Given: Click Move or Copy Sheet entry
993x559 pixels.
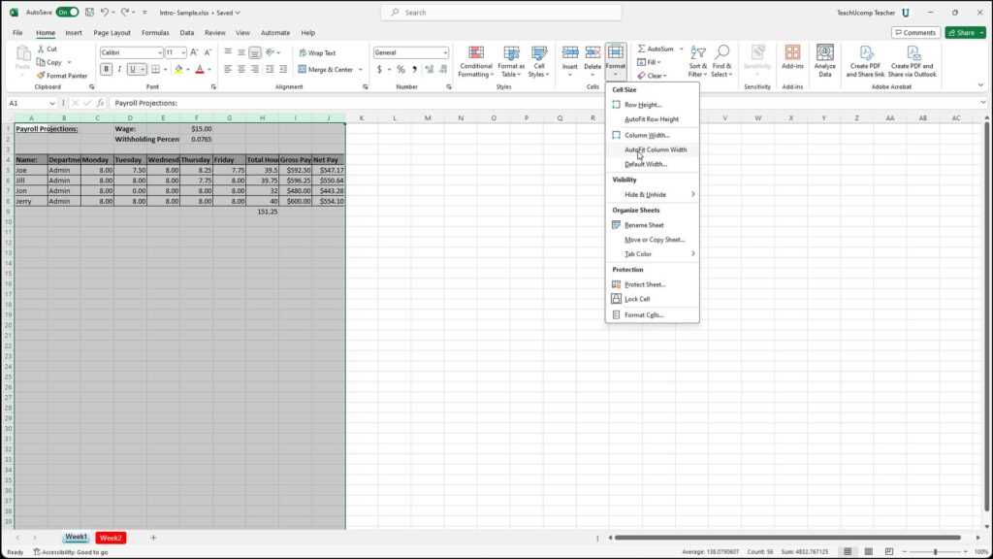Looking at the screenshot, I should point(653,240).
